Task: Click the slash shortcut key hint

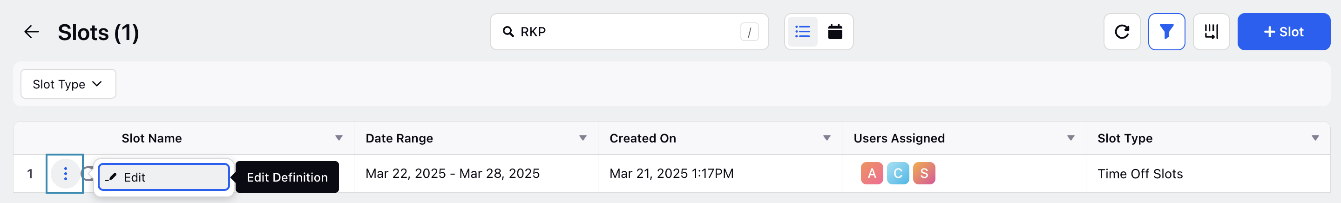Action: (749, 32)
